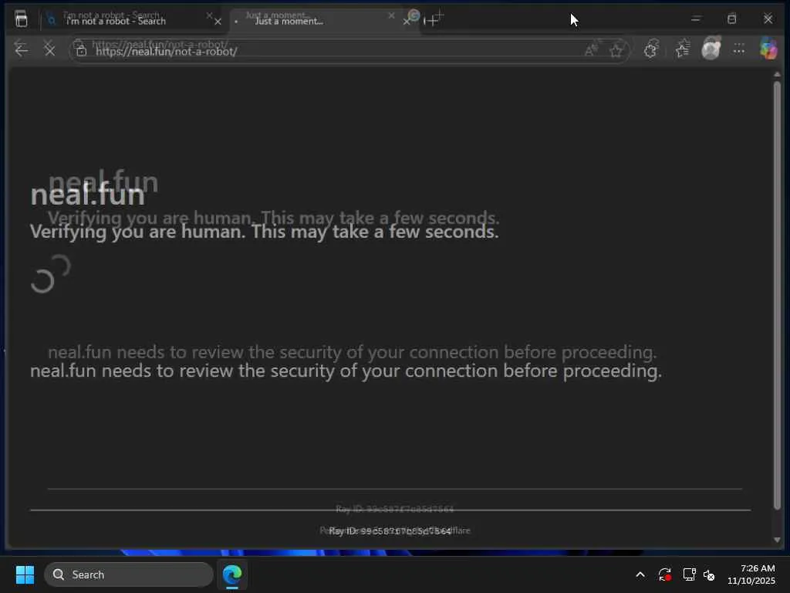Click the taskbar Search box

click(x=129, y=574)
